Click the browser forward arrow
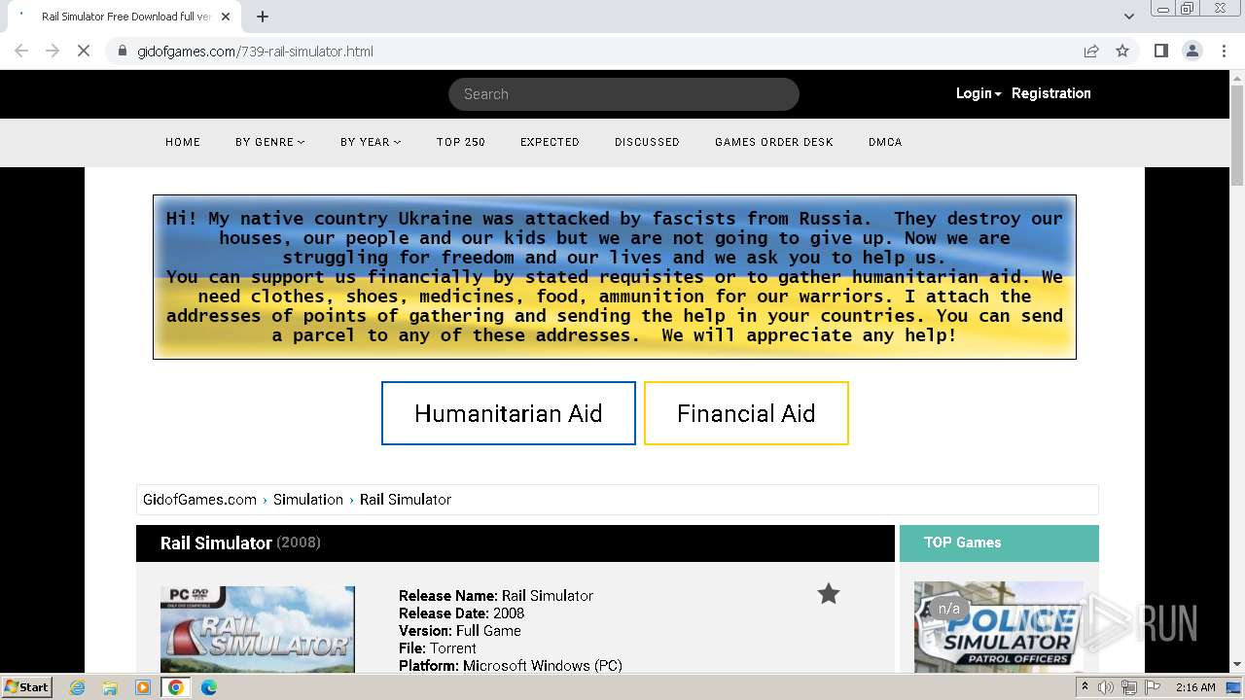The width and height of the screenshot is (1245, 700). click(x=53, y=51)
